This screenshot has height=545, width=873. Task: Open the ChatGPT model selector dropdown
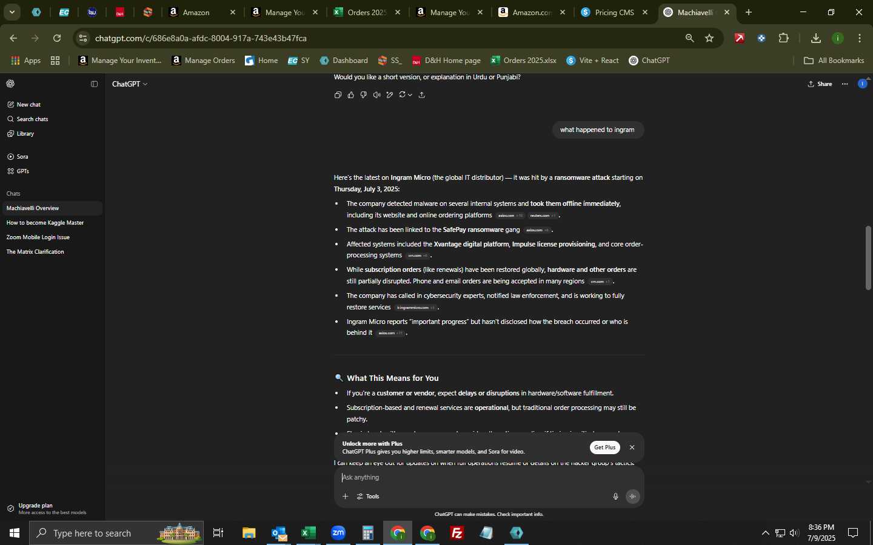coord(130,84)
